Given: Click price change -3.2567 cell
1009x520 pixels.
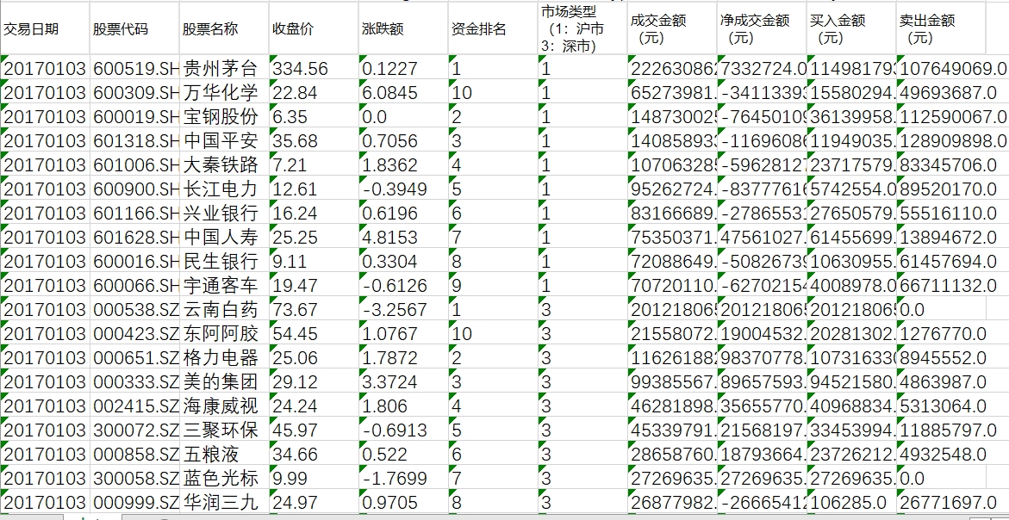Looking at the screenshot, I should point(403,308).
